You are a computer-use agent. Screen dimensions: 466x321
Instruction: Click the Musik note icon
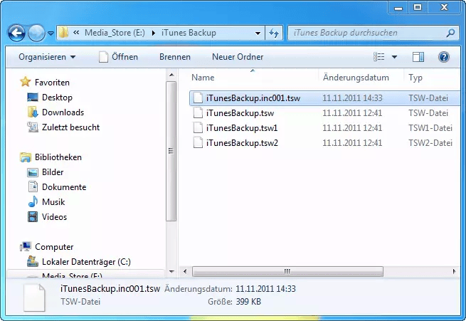[x=33, y=202]
